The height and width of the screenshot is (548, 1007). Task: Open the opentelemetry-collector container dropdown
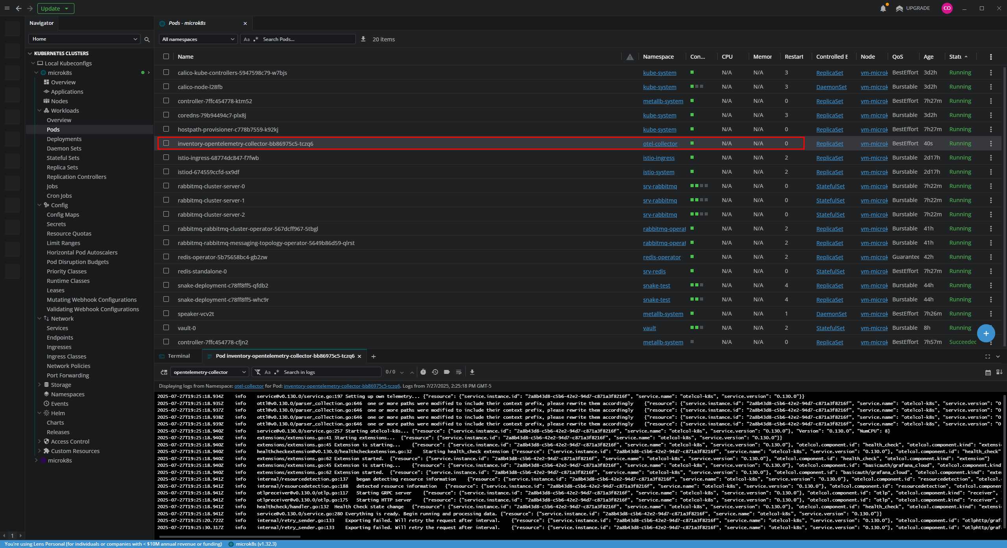pyautogui.click(x=209, y=372)
